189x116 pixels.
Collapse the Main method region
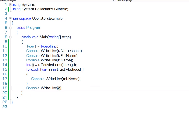pos(10,37)
